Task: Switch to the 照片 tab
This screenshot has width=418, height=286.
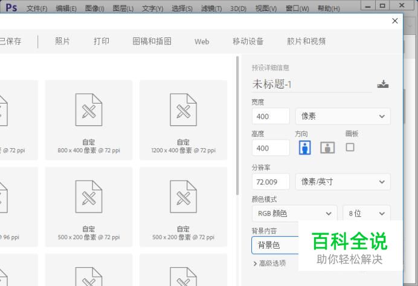Action: [x=62, y=41]
